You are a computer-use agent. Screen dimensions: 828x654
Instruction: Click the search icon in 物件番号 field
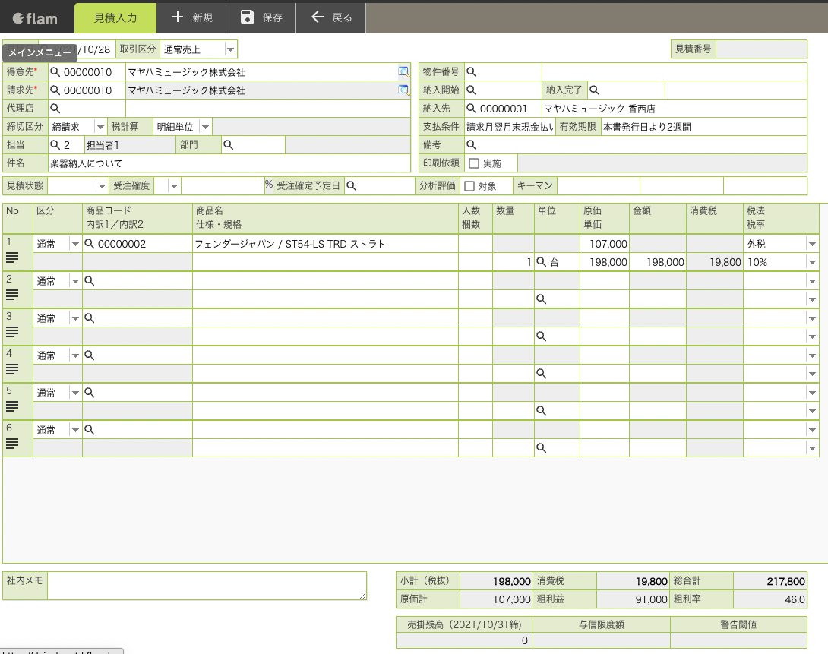coord(471,72)
